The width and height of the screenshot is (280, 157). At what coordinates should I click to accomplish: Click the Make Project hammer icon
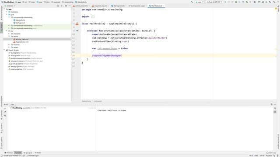[x=192, y=2]
